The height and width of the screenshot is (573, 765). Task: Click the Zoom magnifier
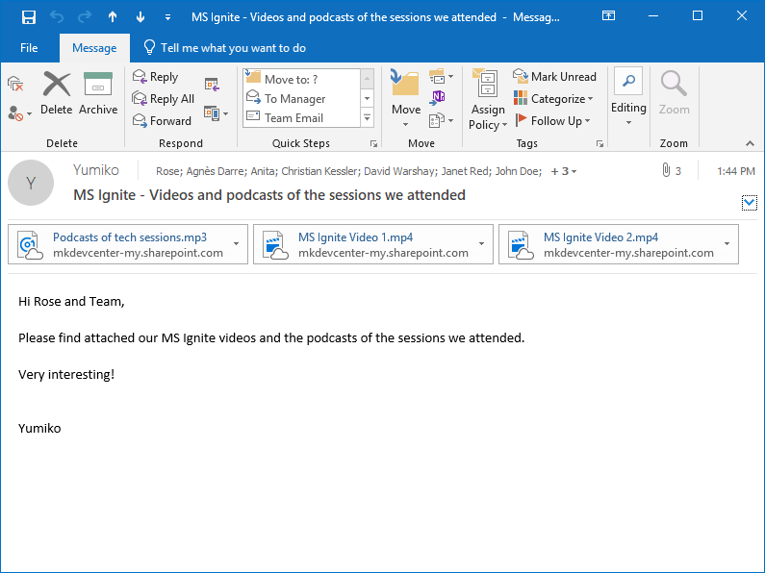(x=674, y=93)
